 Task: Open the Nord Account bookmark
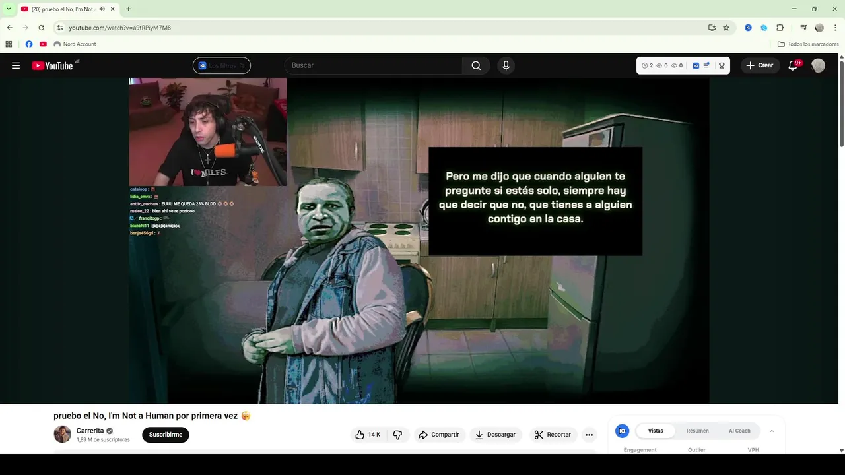tap(75, 44)
